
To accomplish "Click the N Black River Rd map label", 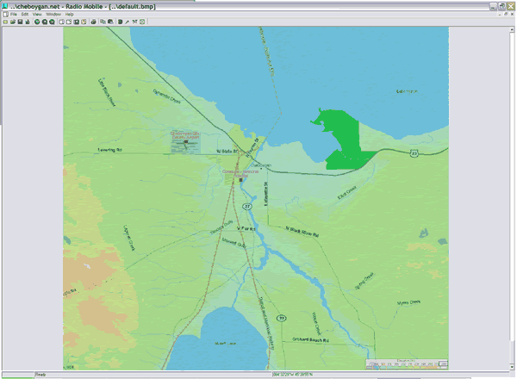I will point(302,232).
